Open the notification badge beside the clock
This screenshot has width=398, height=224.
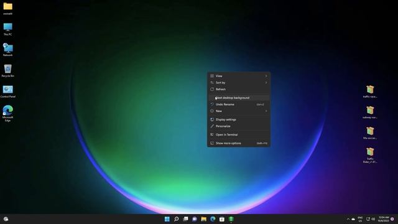tap(392, 219)
